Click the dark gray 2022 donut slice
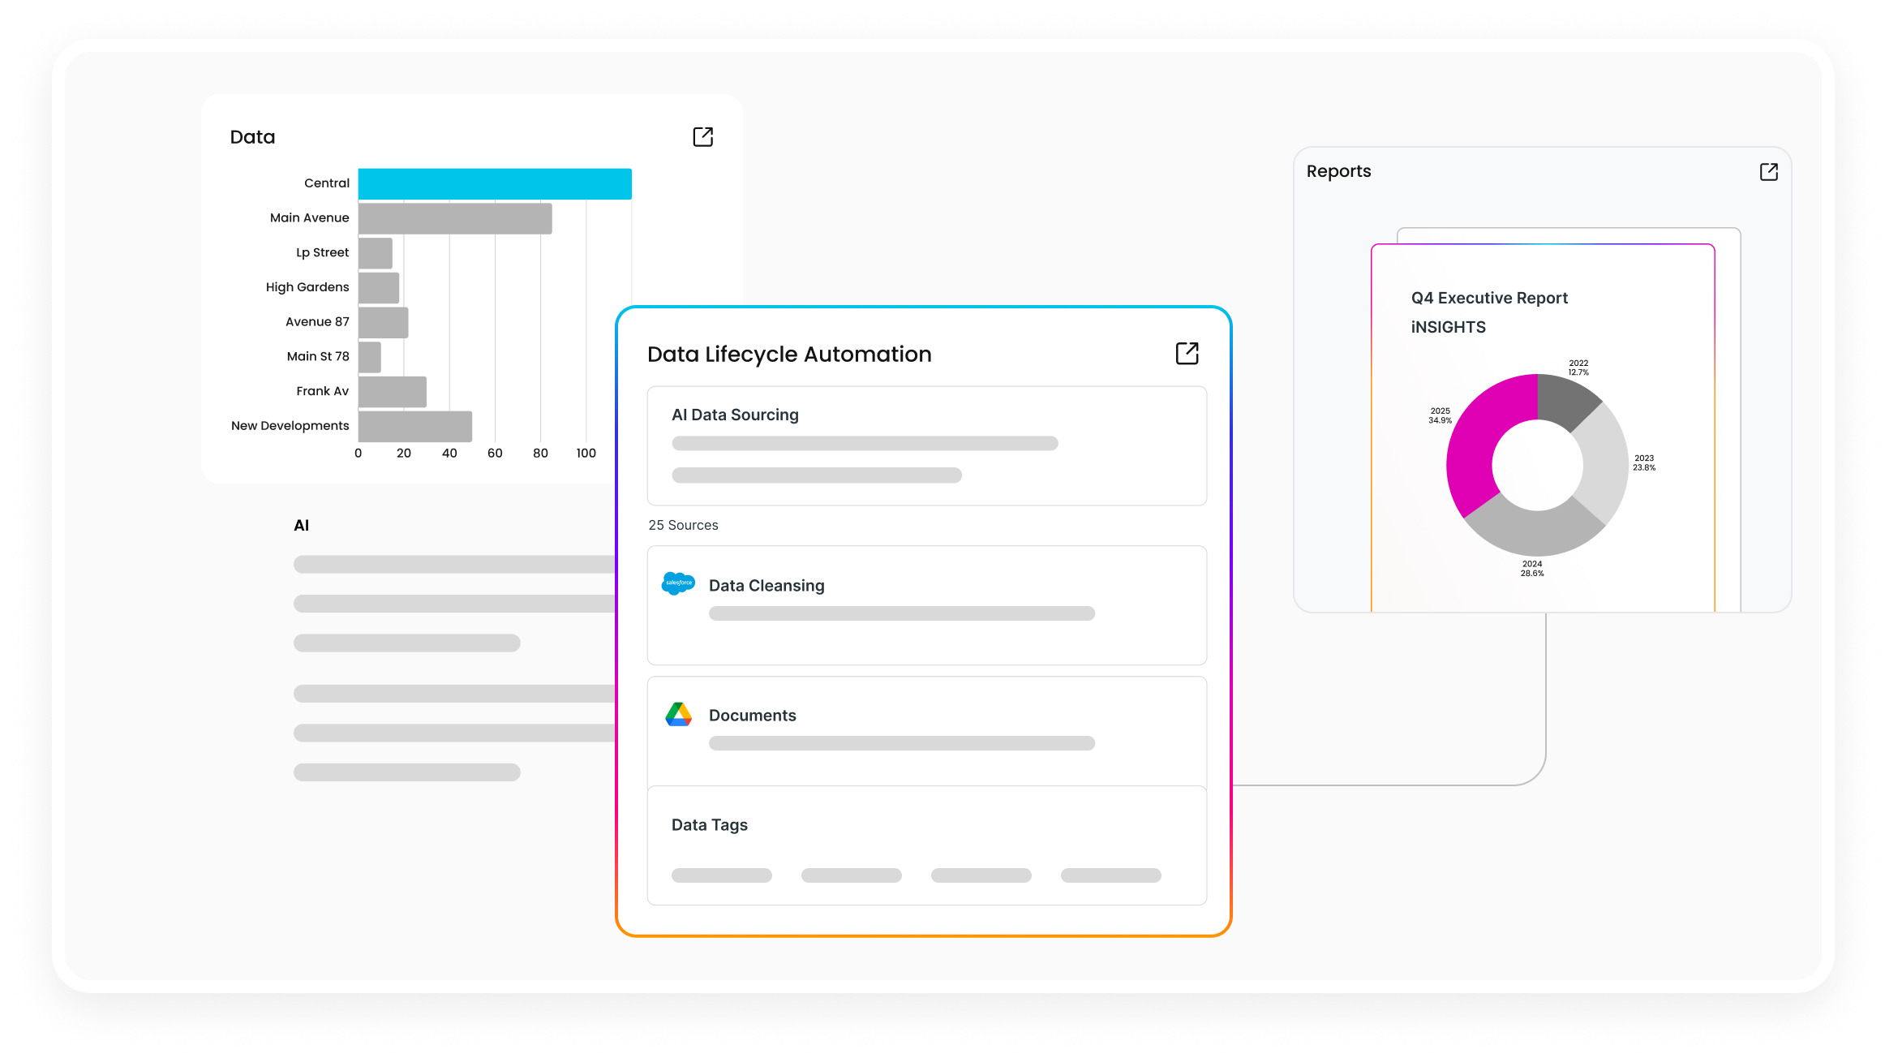 coord(1564,399)
